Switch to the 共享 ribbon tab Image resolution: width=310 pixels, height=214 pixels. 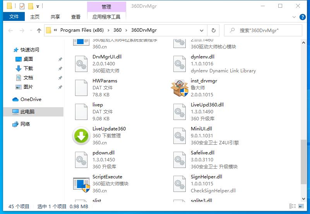(55, 17)
